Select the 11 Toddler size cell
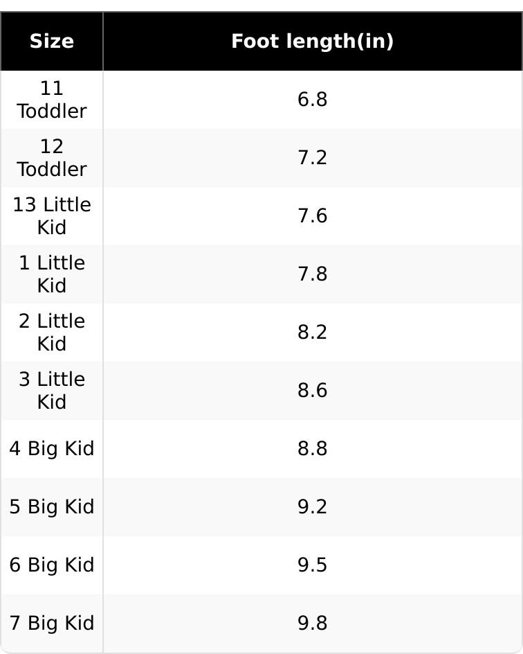Viewport: 523px width, 654px height. coord(52,100)
